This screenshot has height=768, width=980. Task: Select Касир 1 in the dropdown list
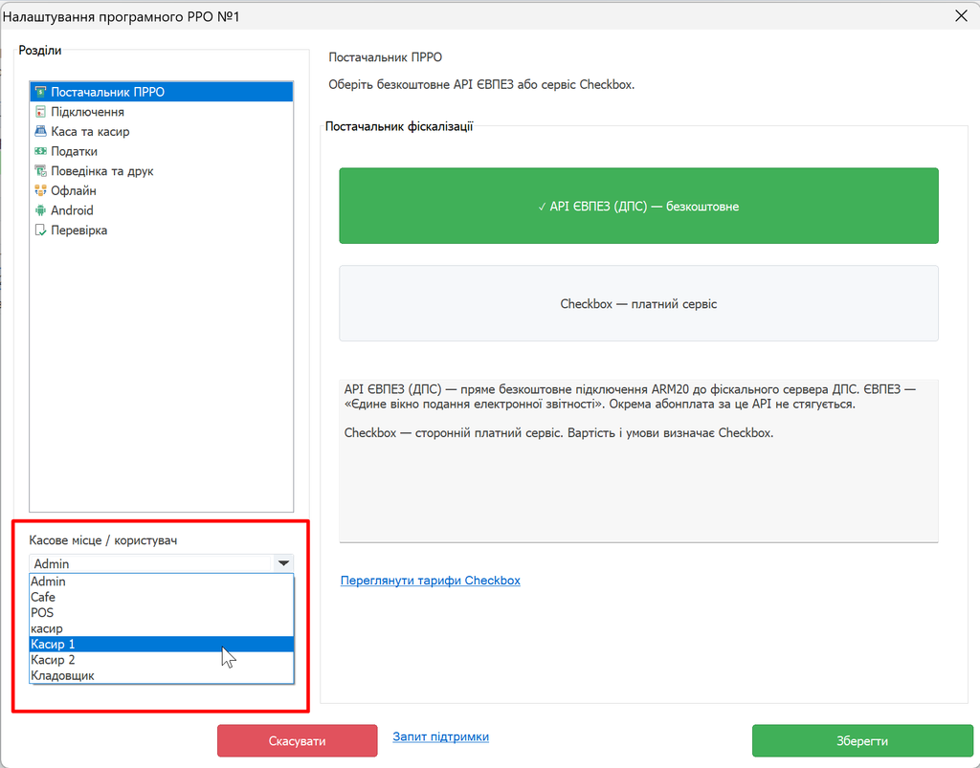161,644
